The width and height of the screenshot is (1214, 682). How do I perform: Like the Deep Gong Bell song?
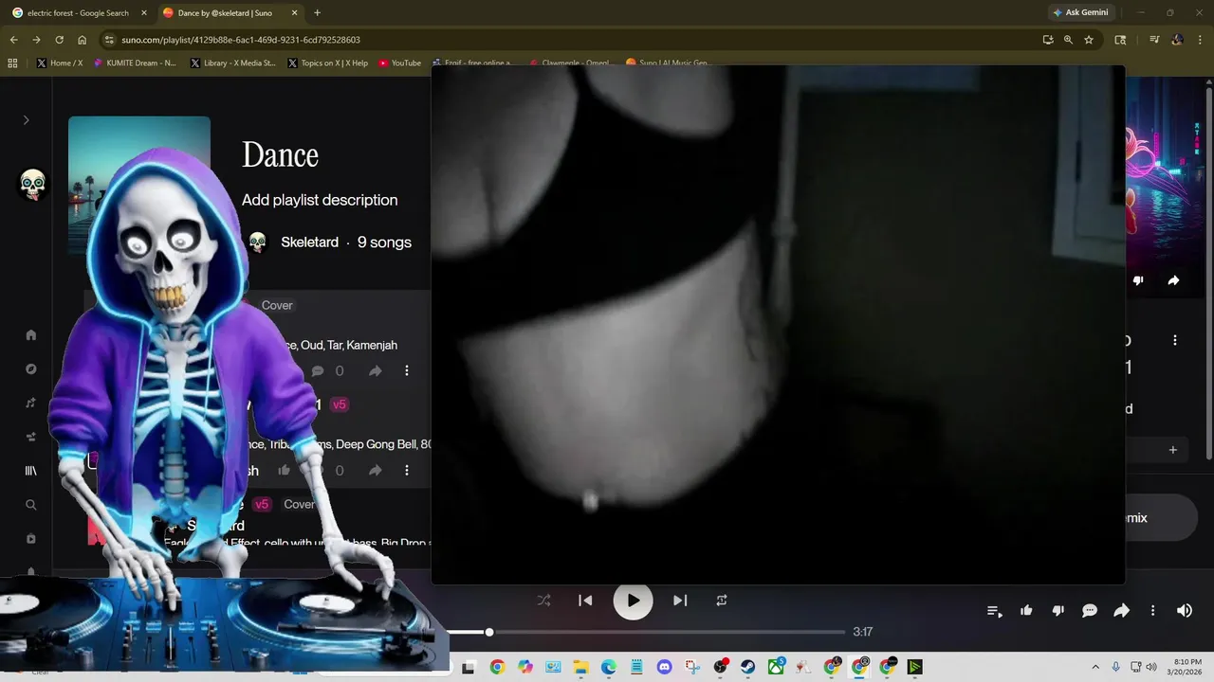tap(284, 470)
